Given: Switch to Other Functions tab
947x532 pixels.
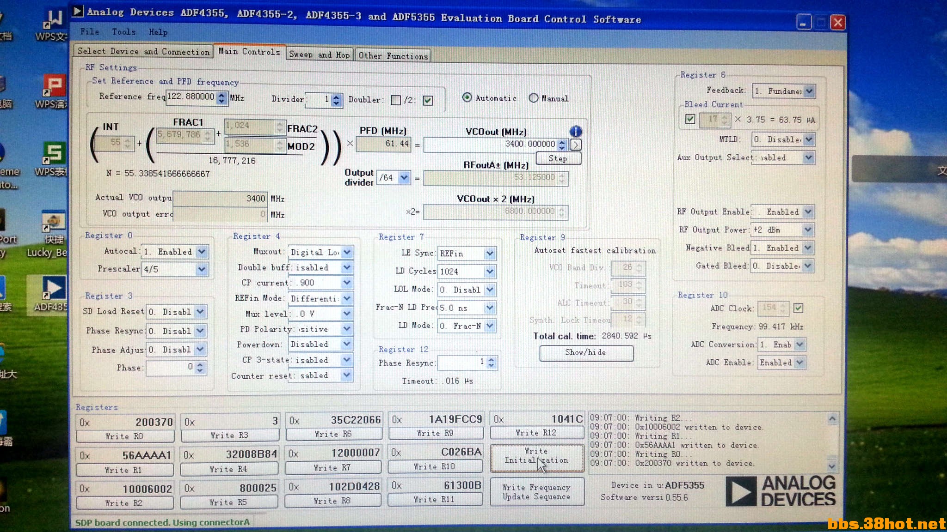Looking at the screenshot, I should click(x=393, y=56).
